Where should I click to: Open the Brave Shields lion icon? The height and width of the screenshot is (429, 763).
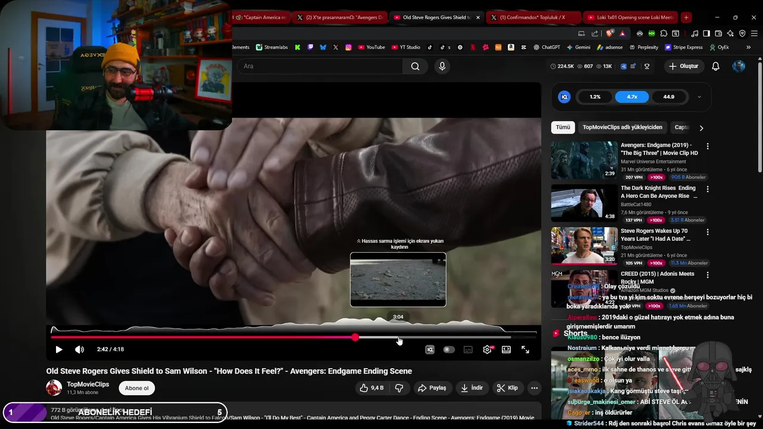click(608, 33)
